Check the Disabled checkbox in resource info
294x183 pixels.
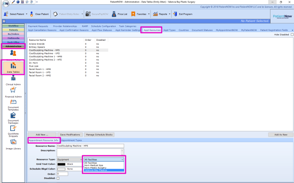click(58, 178)
